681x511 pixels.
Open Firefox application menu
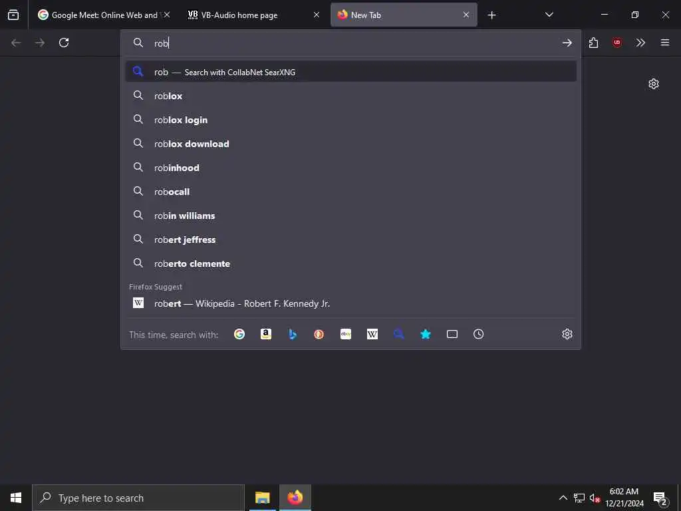pos(665,43)
